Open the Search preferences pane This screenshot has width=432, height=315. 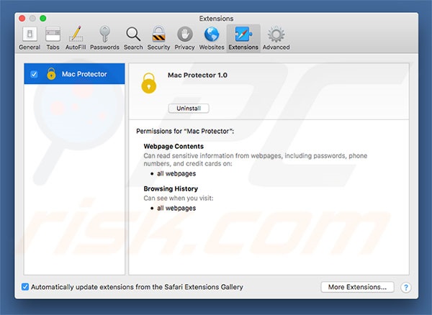(133, 39)
